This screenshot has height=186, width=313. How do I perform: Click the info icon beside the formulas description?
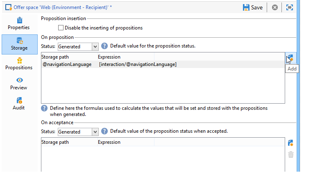point(44,109)
